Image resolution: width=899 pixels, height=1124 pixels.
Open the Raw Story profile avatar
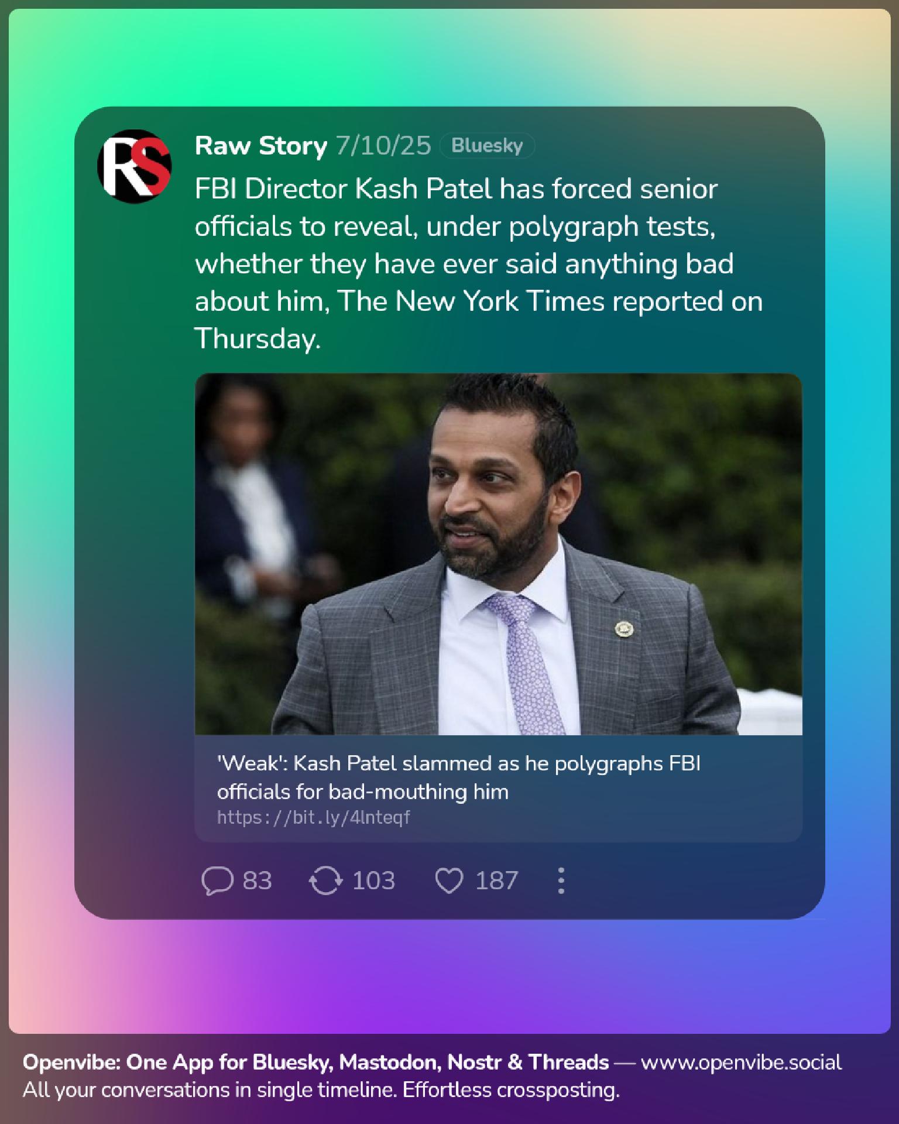coord(134,166)
